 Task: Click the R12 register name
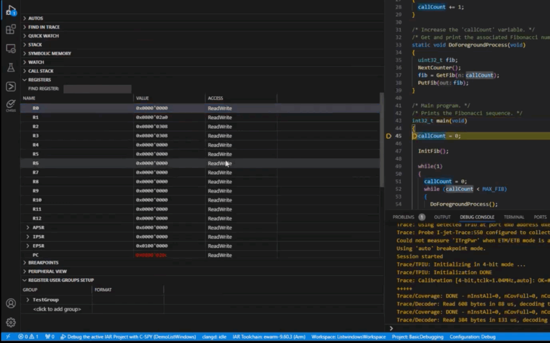pos(37,218)
